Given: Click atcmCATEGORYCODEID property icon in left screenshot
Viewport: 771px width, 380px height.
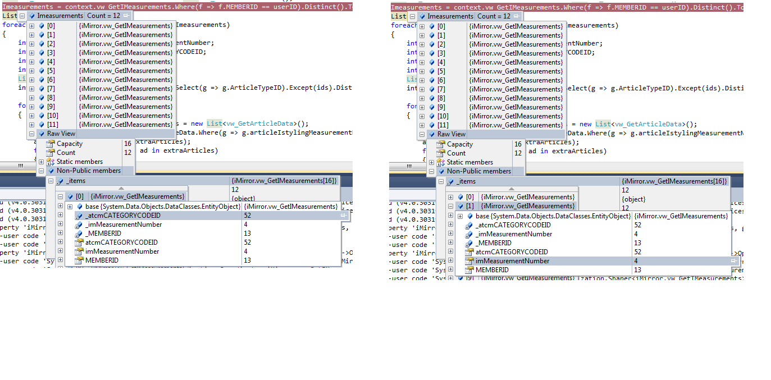Looking at the screenshot, I should pyautogui.click(x=79, y=242).
